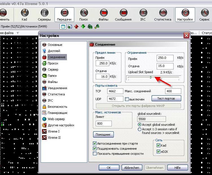Toggle Автосоединение при старте checkbox
Viewport: 212px width, 175px height.
pos(95,143)
